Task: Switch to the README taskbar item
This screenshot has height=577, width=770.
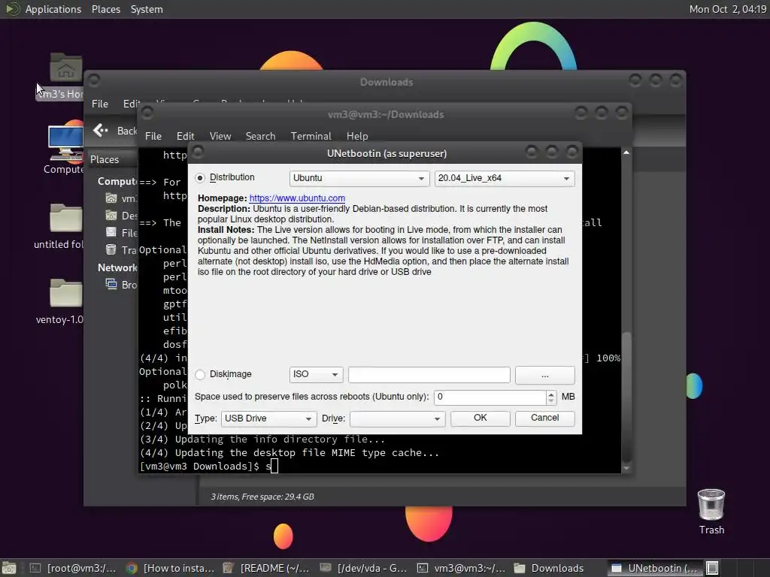Action: [x=266, y=568]
